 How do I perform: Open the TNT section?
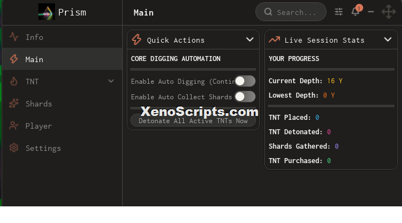[x=62, y=82]
